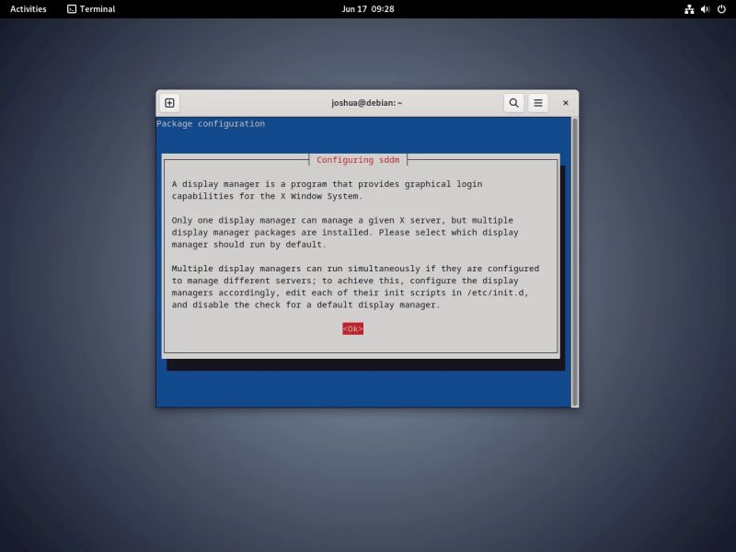Confirm the display manager prompt with Ok
The width and height of the screenshot is (736, 552).
coord(353,327)
